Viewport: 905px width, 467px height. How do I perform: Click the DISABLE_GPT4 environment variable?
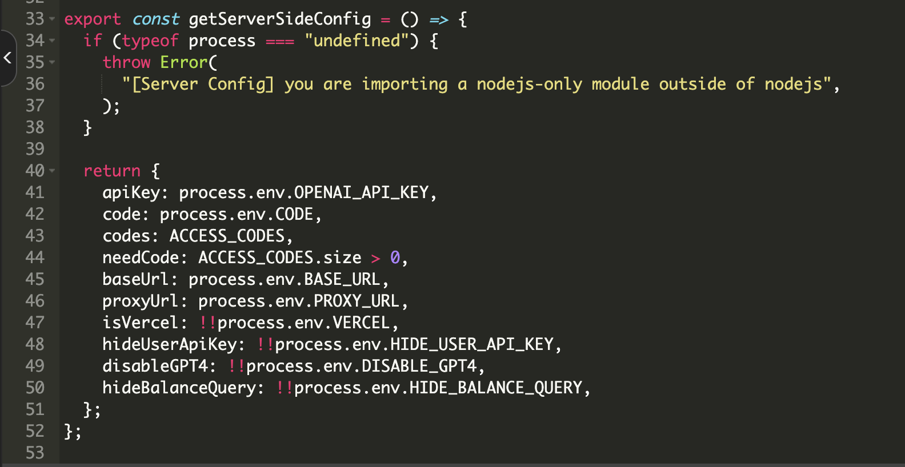(419, 367)
